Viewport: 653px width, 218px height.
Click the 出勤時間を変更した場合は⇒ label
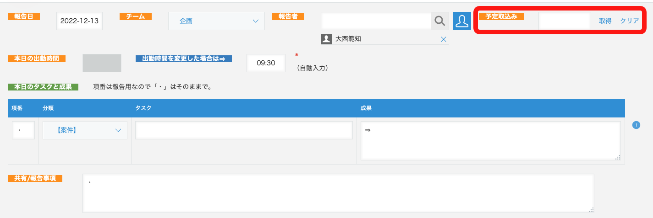point(184,58)
